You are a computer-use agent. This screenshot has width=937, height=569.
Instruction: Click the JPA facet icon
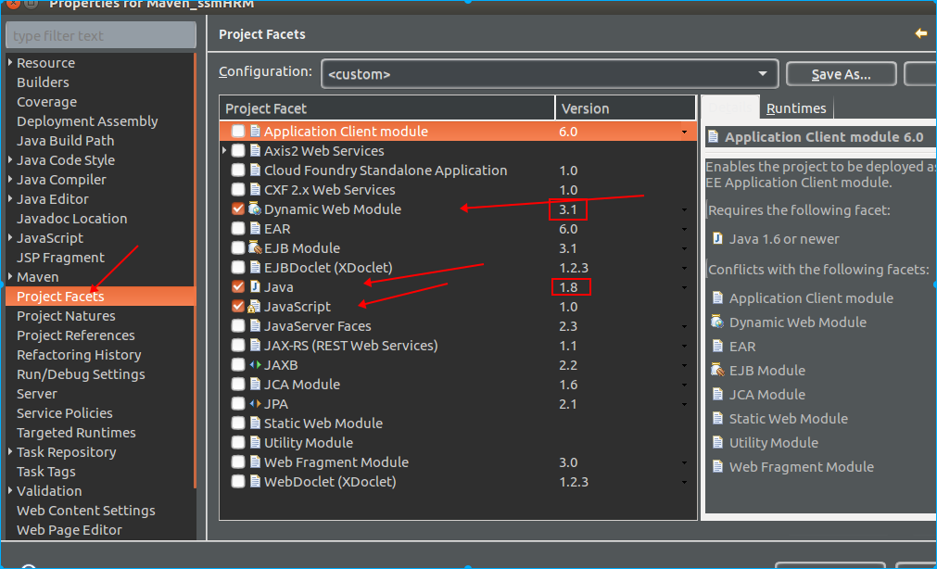tap(255, 403)
